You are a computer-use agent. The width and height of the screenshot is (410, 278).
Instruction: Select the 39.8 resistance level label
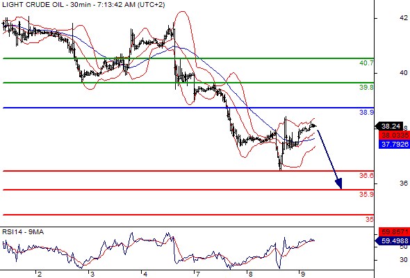pyautogui.click(x=366, y=88)
